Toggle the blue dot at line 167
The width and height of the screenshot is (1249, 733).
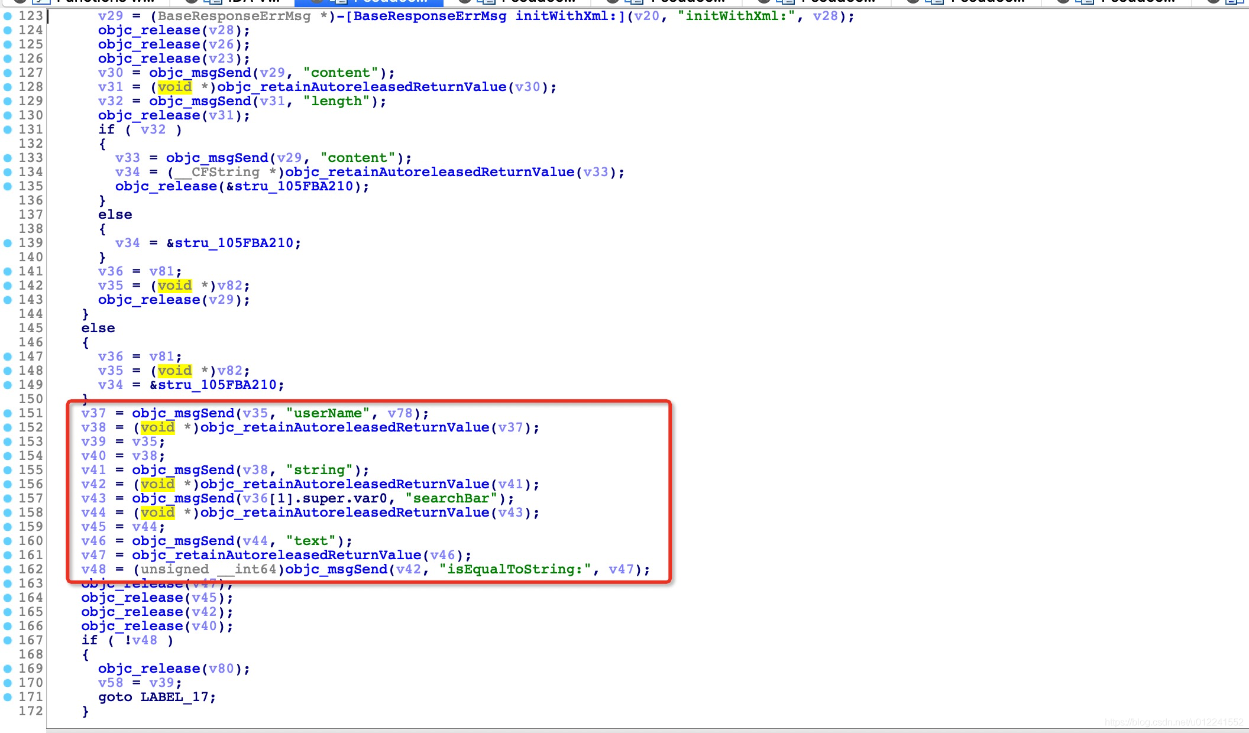[8, 640]
